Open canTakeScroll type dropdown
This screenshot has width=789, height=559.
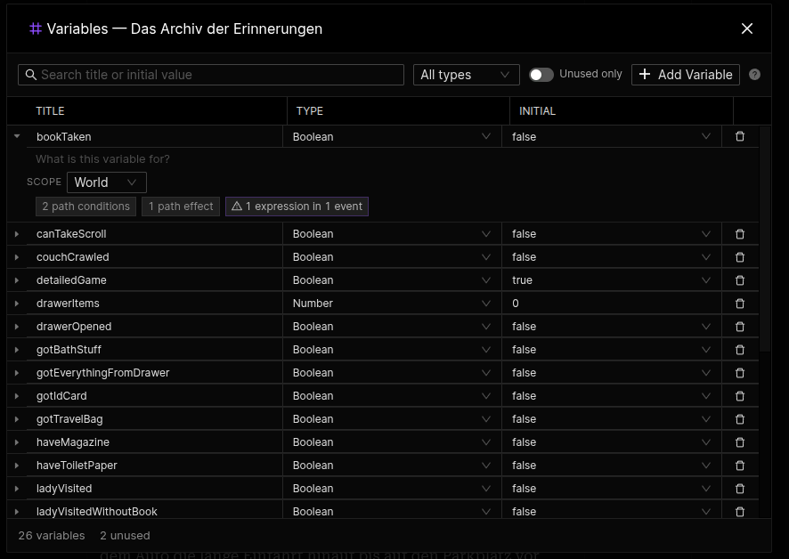pos(392,234)
